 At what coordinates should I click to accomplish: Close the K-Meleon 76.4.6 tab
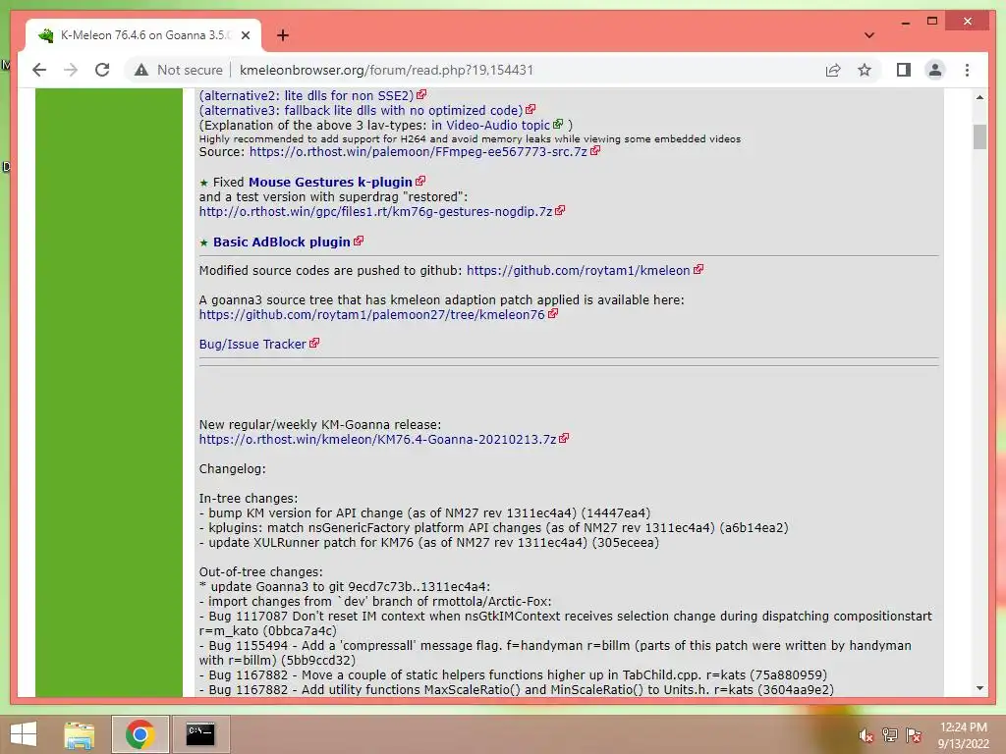[x=245, y=35]
